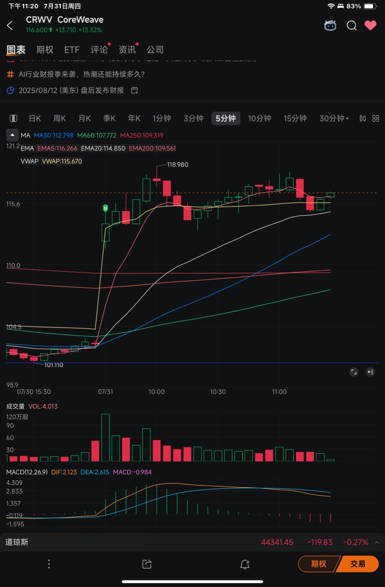This screenshot has width=385, height=587.
Task: Open the four-square indicator grid icon
Action: (376, 119)
